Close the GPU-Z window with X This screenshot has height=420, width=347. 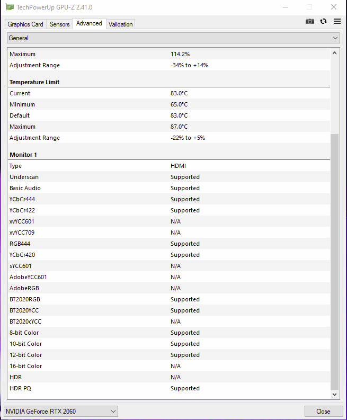pyautogui.click(x=334, y=7)
